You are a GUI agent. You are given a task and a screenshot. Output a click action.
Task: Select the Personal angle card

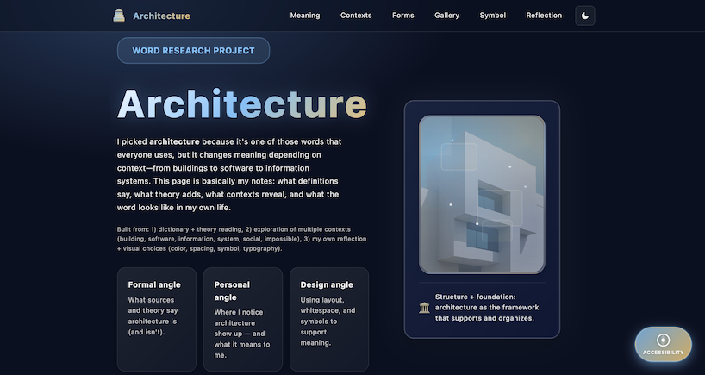242,319
